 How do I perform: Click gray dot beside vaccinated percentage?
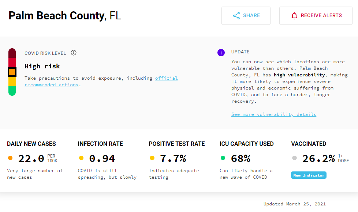pyautogui.click(x=294, y=158)
